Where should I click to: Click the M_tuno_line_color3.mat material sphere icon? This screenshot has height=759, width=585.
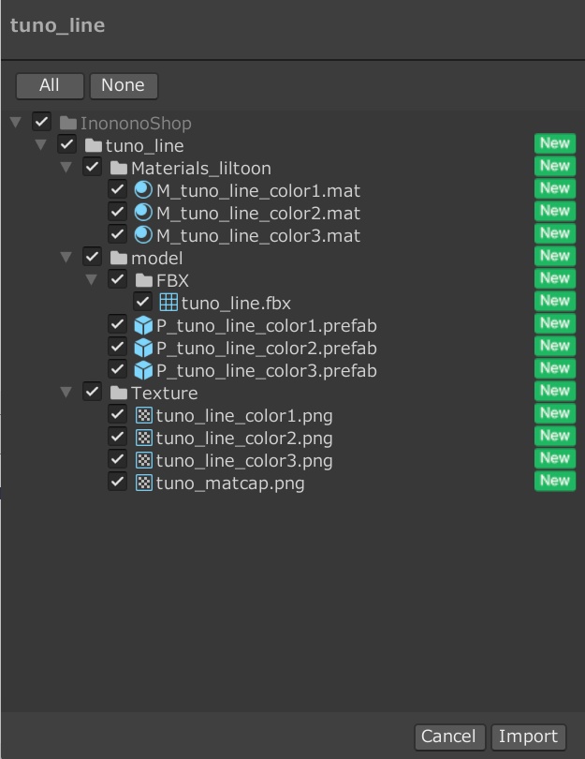coord(143,235)
